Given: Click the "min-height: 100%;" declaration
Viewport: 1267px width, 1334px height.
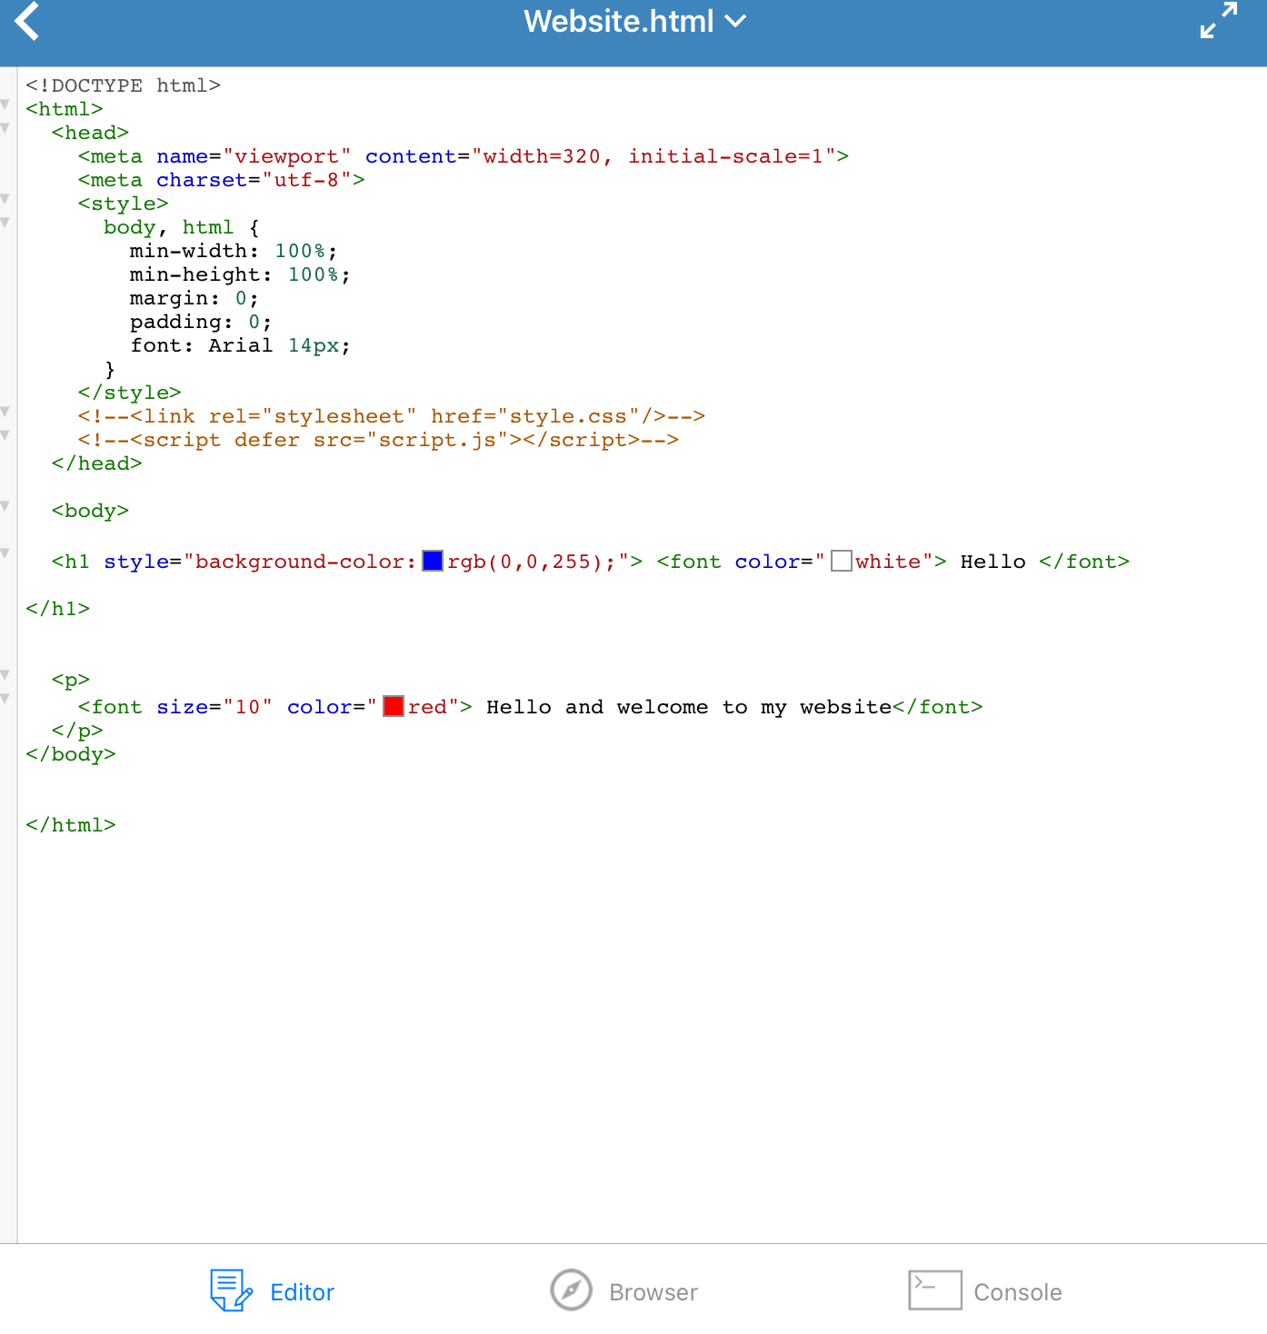Looking at the screenshot, I should click(x=240, y=274).
